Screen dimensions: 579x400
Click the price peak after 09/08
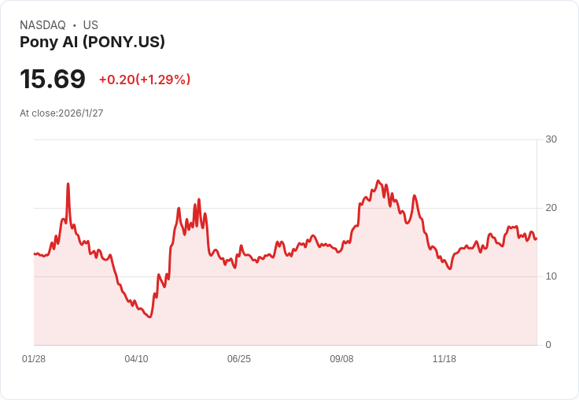[378, 181]
